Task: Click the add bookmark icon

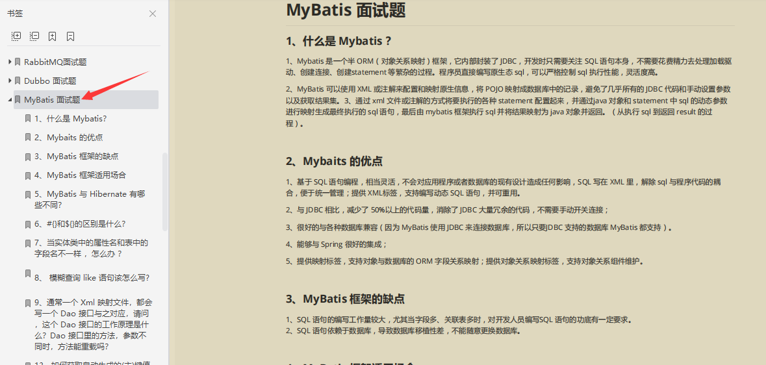Action: tap(52, 36)
